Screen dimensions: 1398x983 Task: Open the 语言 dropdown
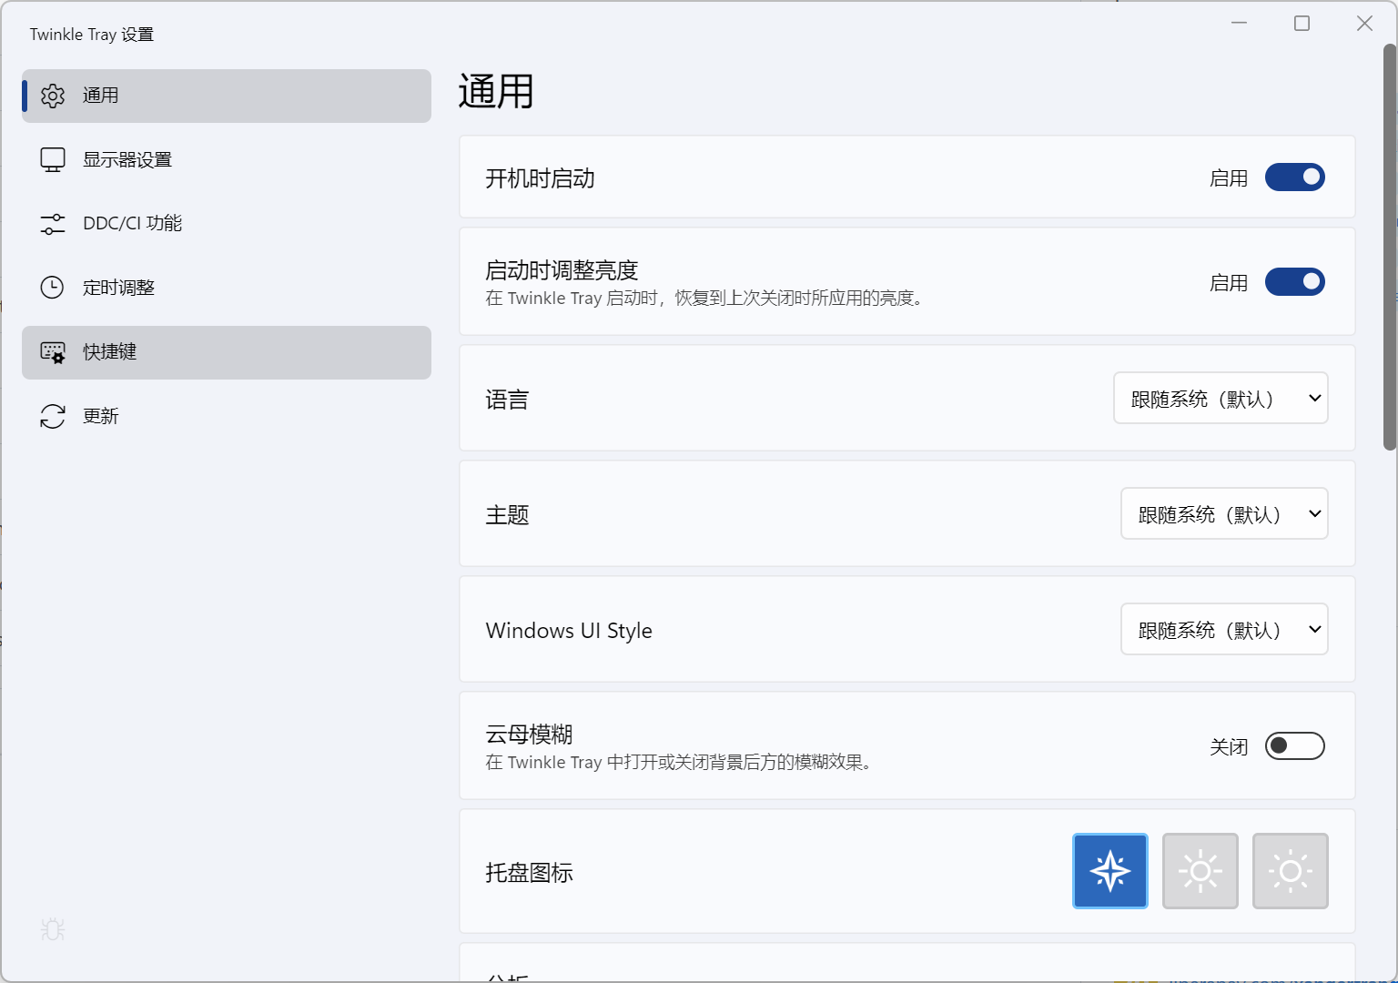[1221, 398]
